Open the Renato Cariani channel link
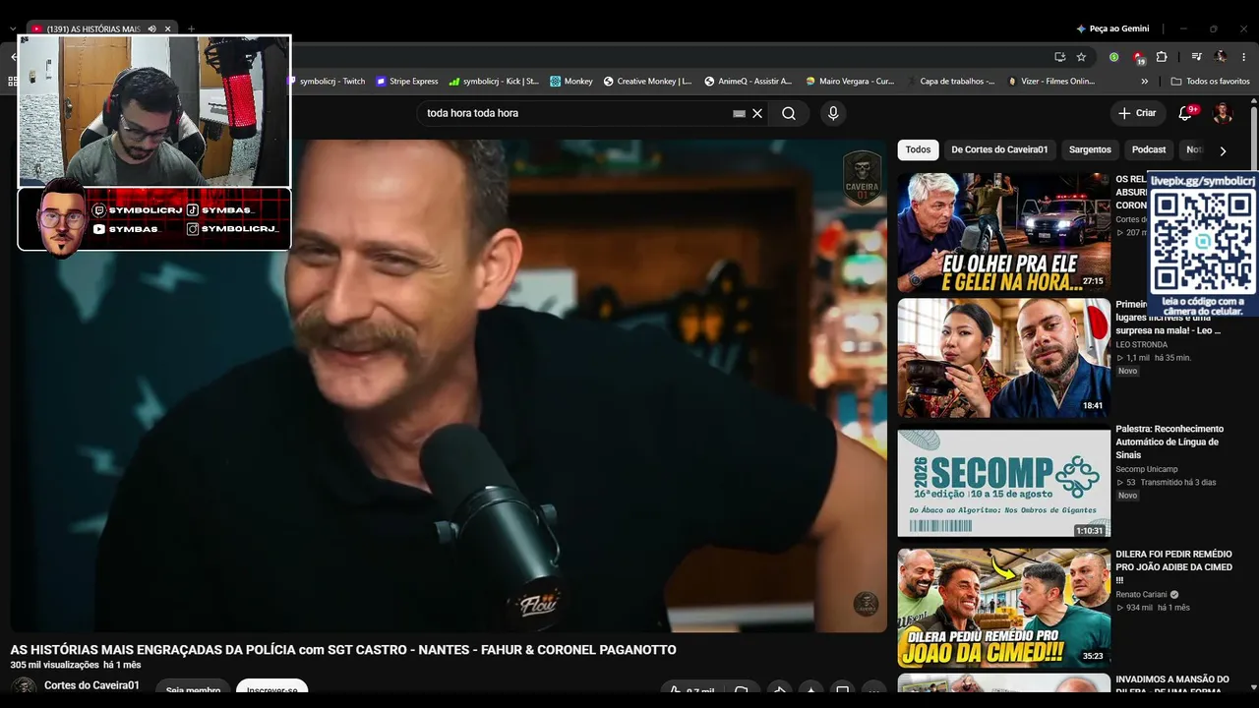This screenshot has width=1259, height=708. click(x=1141, y=594)
